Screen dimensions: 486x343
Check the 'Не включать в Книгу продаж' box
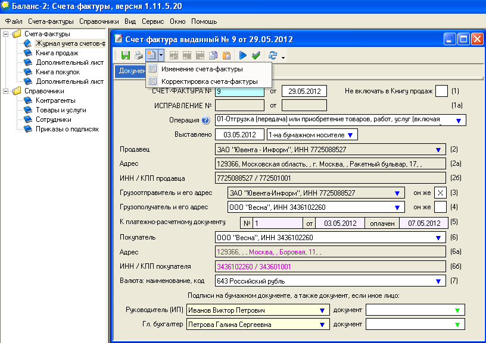click(x=441, y=91)
